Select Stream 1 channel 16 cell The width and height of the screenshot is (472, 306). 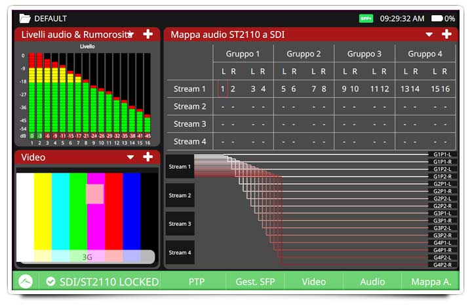(x=445, y=89)
